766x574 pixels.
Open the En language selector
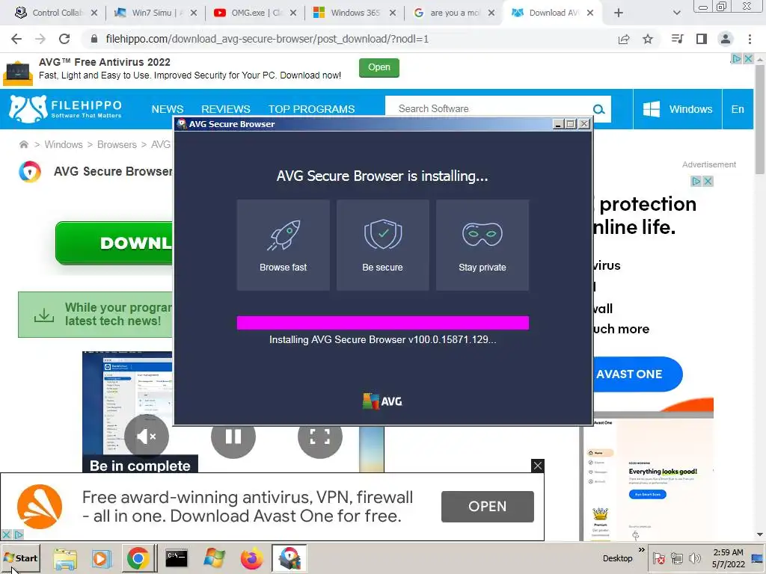pyautogui.click(x=738, y=109)
